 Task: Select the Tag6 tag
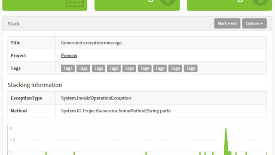click(x=175, y=68)
